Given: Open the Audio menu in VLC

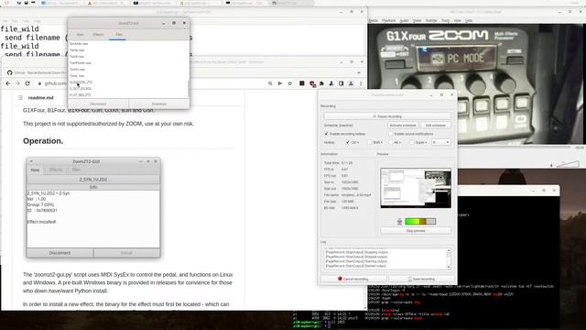Looking at the screenshot, I should (405, 20).
